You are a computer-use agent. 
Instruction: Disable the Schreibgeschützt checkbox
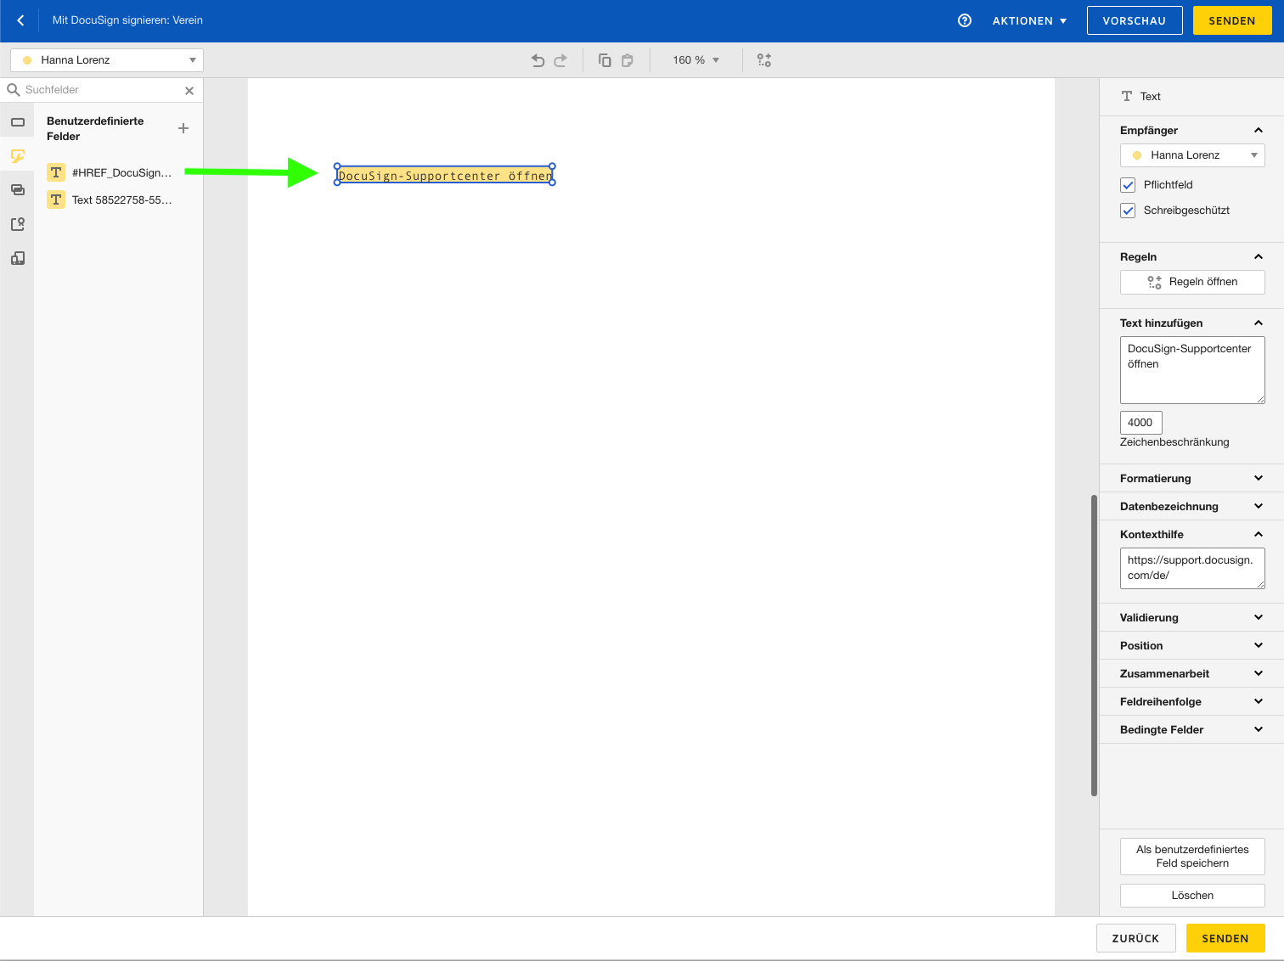click(x=1128, y=210)
